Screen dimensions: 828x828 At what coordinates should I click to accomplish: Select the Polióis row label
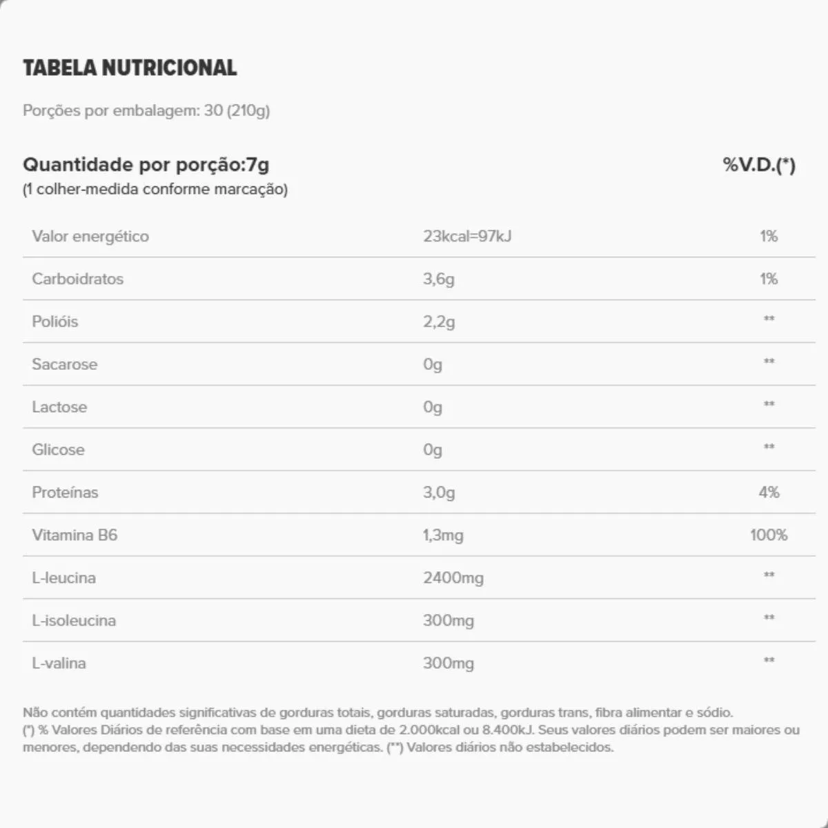55,322
